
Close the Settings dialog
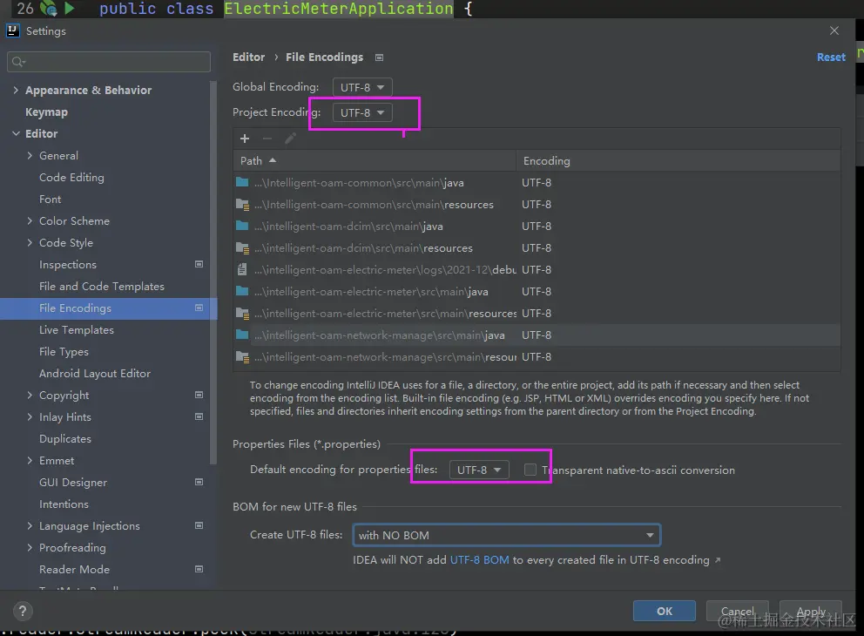click(x=834, y=30)
